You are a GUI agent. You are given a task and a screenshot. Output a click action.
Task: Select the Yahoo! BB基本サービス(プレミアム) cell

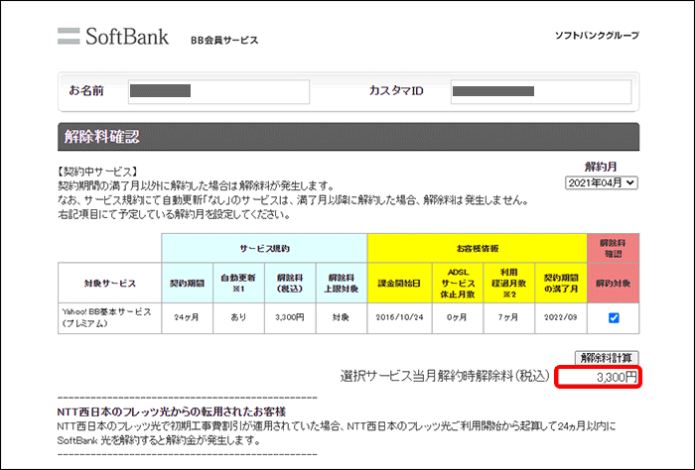tap(109, 317)
